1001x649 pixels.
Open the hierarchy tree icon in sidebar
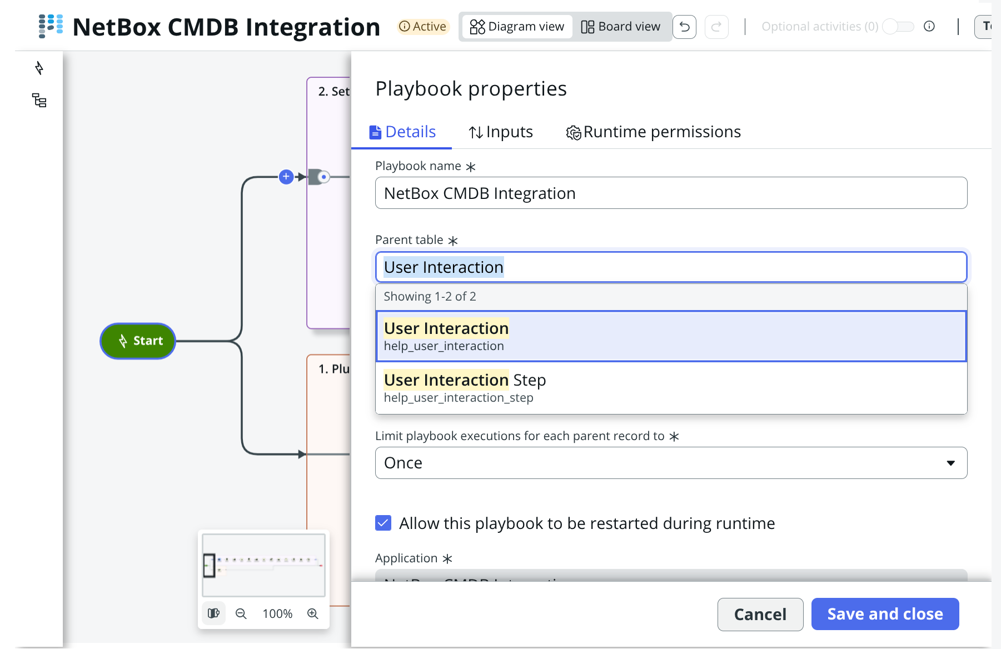pyautogui.click(x=39, y=101)
